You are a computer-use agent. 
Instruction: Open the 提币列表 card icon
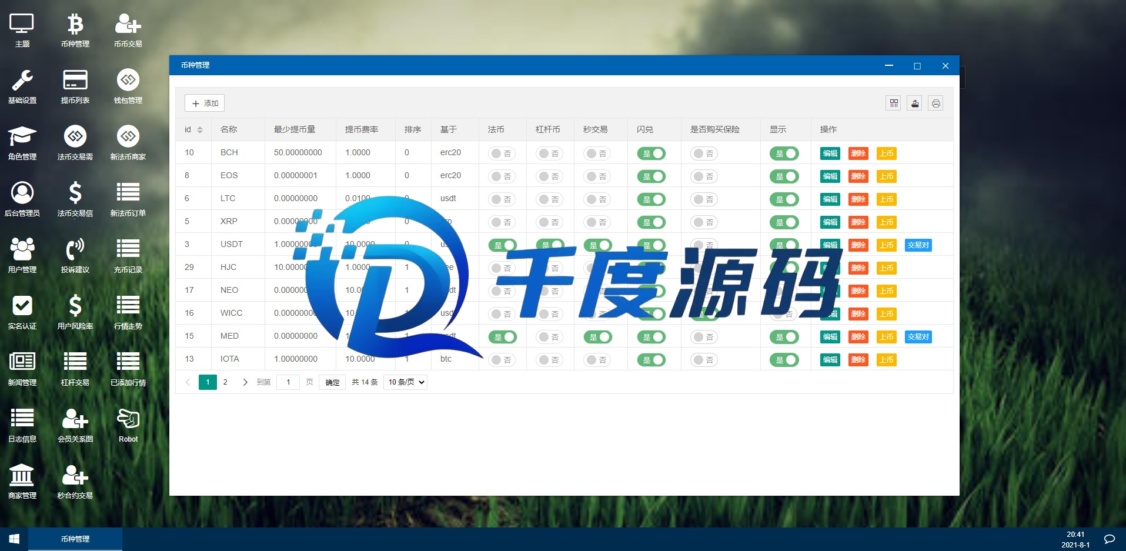pos(75,87)
